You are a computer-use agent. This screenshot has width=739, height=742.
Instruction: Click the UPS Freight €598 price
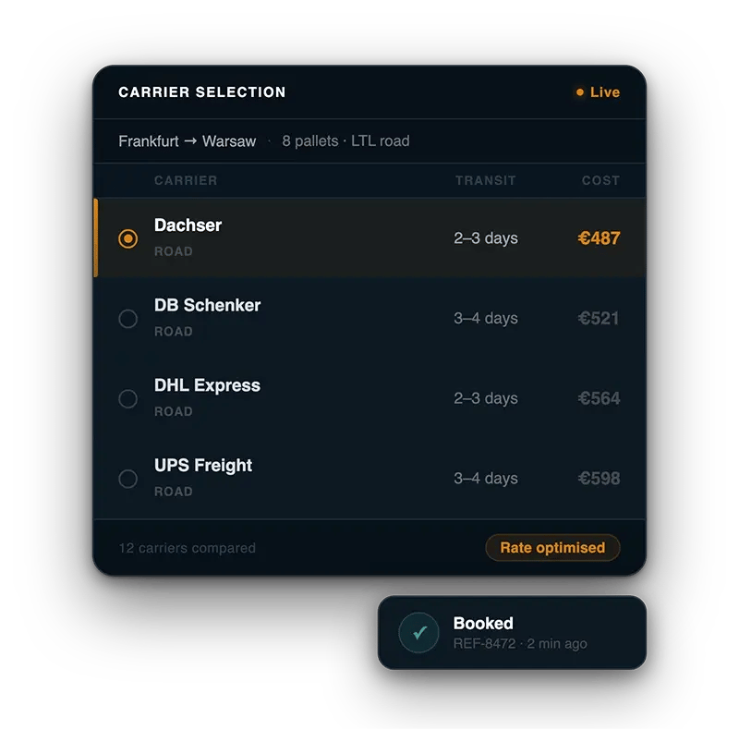tap(599, 479)
